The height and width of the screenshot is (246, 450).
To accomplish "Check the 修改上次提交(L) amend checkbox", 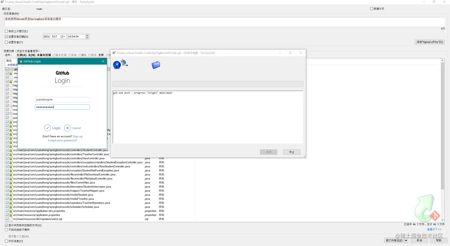I will coord(6,31).
